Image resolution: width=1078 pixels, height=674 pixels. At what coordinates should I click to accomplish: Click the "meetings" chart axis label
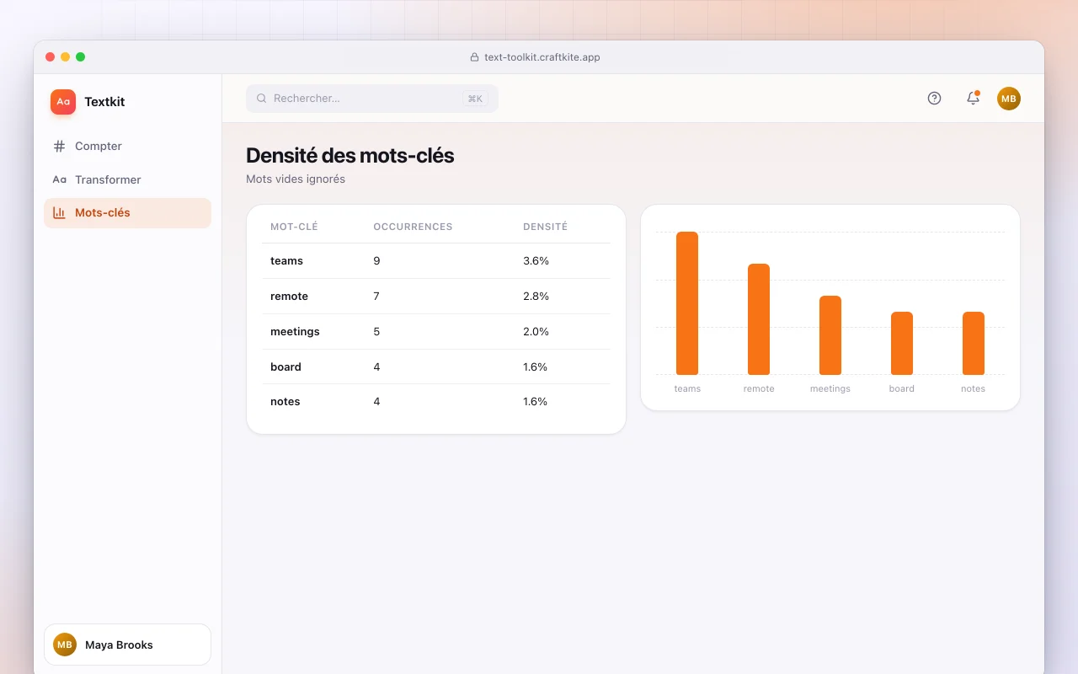pos(830,388)
